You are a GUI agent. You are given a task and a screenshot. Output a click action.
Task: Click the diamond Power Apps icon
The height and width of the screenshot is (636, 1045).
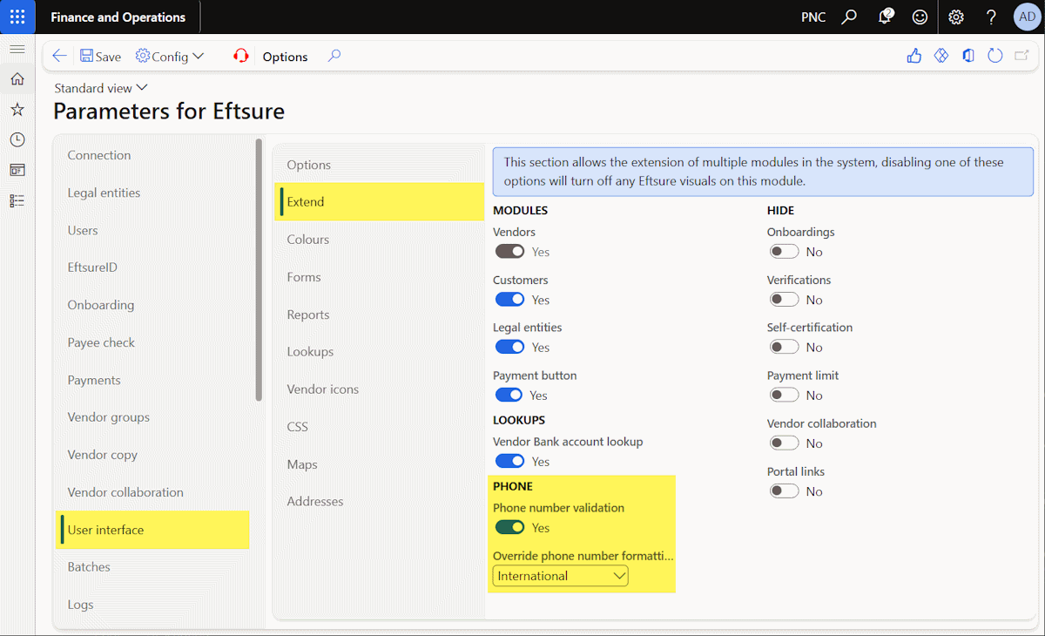pos(940,56)
